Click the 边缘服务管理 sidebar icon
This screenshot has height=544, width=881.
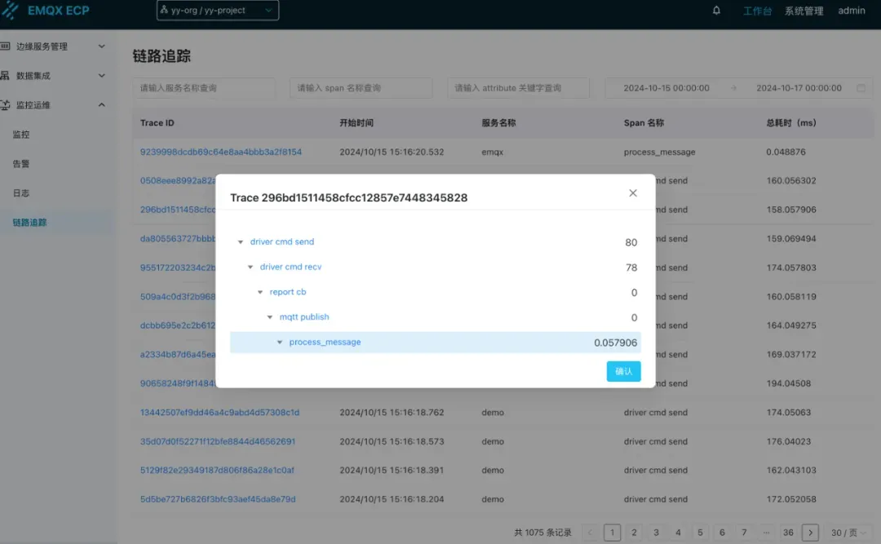(5, 46)
